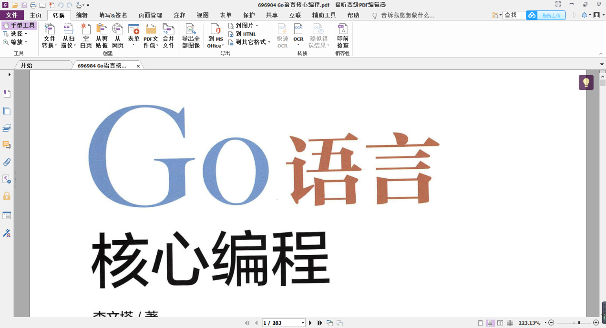Click the Print icon on quick access toolbar
This screenshot has height=328, width=606.
point(32,4)
